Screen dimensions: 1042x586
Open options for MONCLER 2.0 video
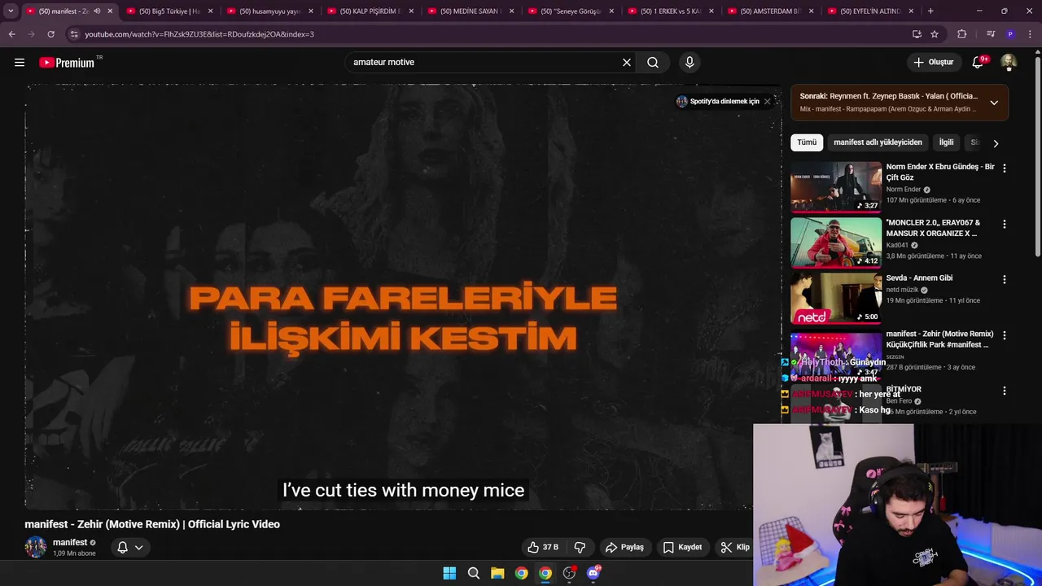tap(1004, 224)
